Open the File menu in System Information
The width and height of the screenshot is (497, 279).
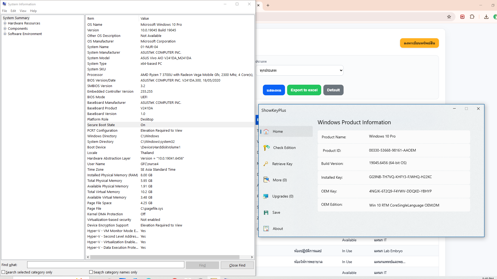click(5, 11)
